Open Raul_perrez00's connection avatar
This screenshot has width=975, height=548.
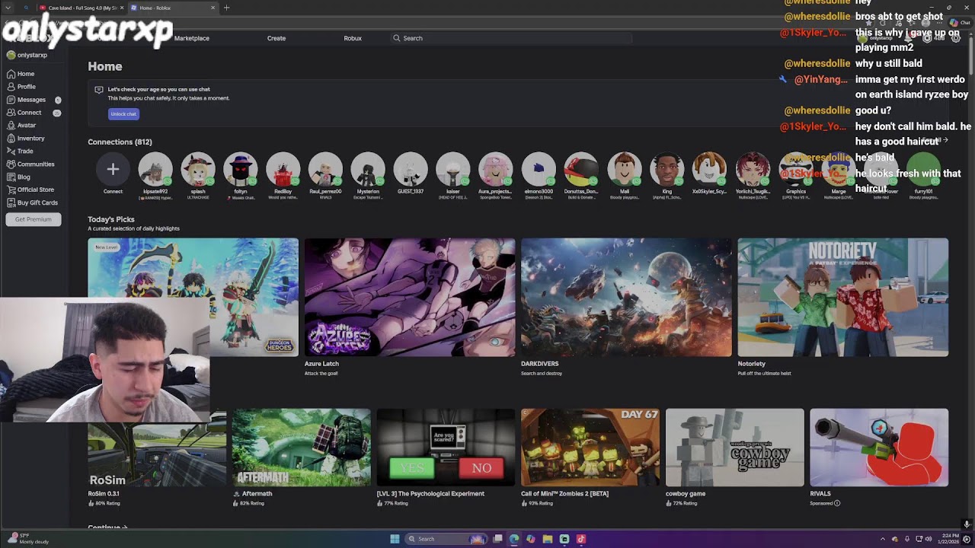(325, 170)
